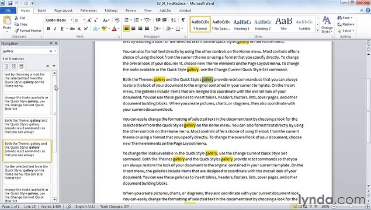The image size is (371, 210).
Task: Go to previous search result arrow
Action: tap(47, 66)
